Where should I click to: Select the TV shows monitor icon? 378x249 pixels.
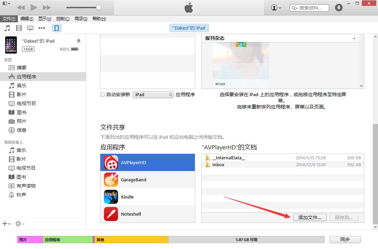(30, 28)
